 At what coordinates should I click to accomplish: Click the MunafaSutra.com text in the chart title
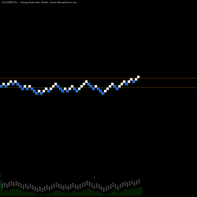click(67, 2)
